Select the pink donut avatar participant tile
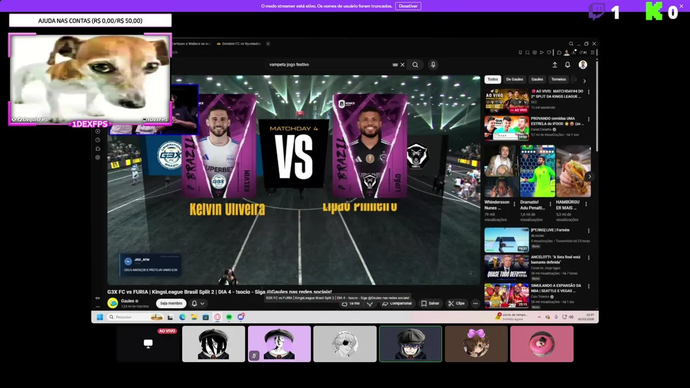This screenshot has width=690, height=388. tap(542, 344)
